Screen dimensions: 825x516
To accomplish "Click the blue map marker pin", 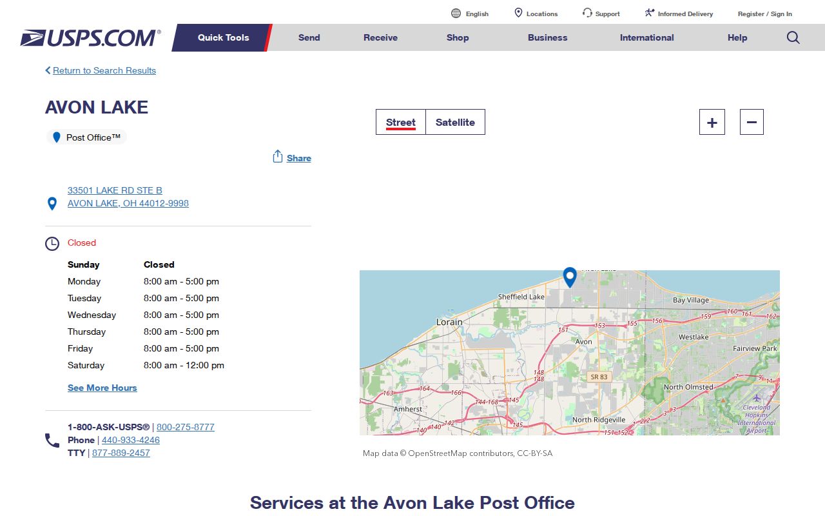I will click(570, 277).
